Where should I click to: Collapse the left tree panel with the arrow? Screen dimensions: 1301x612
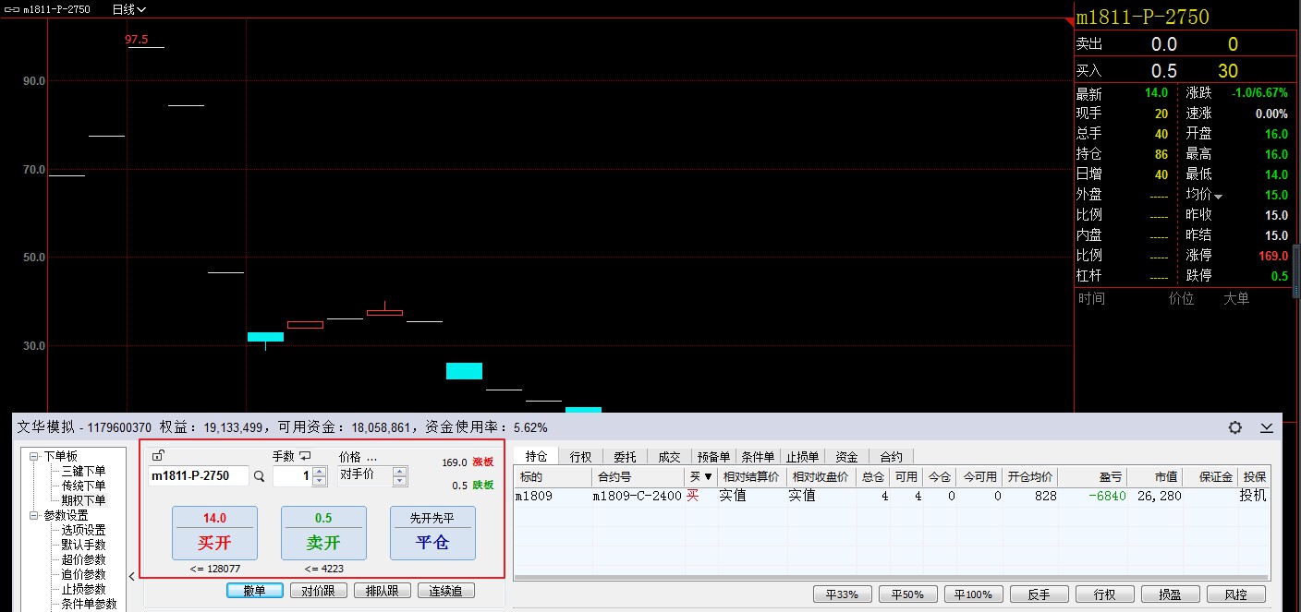pyautogui.click(x=130, y=577)
